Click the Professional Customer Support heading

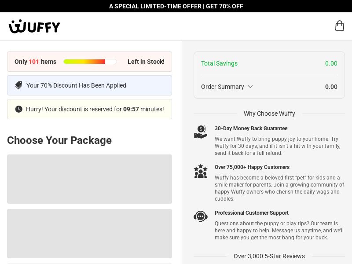coord(251,213)
